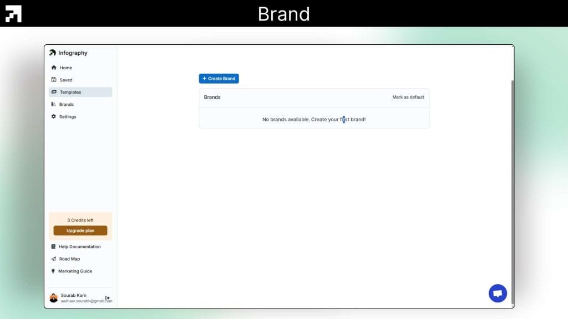Click the Templates icon in the sidebar
The image size is (568, 319).
coord(54,92)
